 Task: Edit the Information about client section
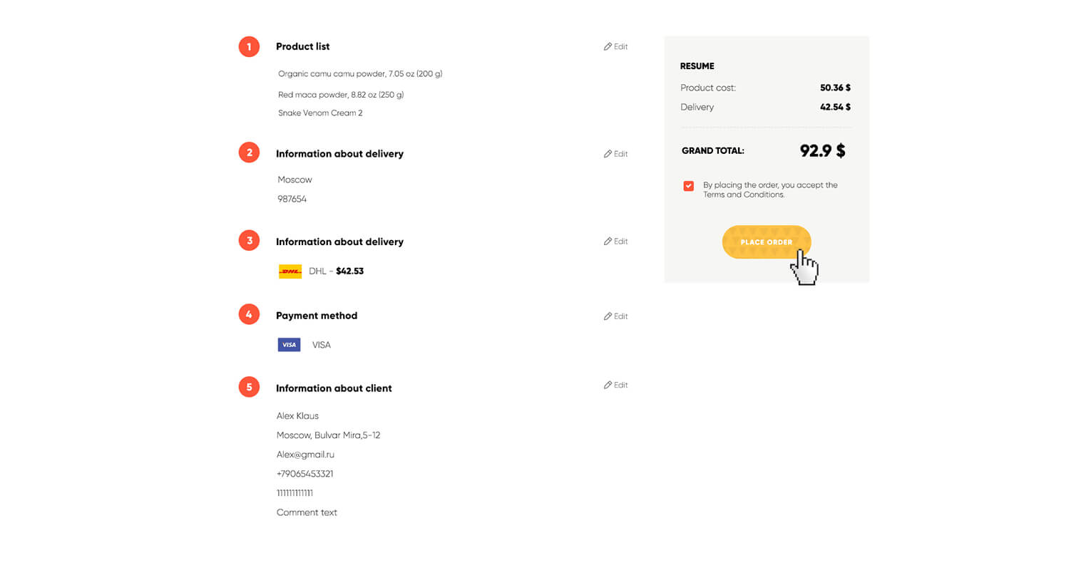coord(615,385)
